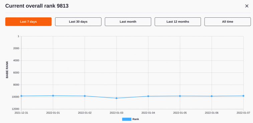Image resolution: width=253 pixels, height=123 pixels.
Task: Click the 2022-01-01 data point
Action: [53, 96]
